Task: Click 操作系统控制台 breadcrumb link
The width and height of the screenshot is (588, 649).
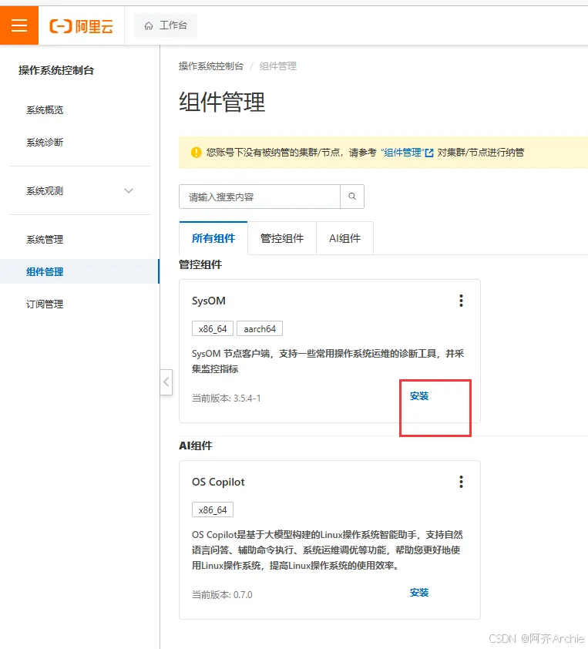Action: [x=211, y=66]
